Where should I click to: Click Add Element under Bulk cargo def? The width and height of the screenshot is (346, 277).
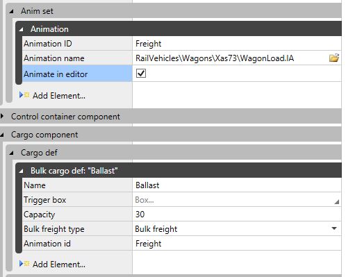point(59,264)
